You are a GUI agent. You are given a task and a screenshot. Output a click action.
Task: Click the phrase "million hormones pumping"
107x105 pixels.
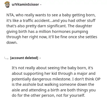tap(63, 32)
